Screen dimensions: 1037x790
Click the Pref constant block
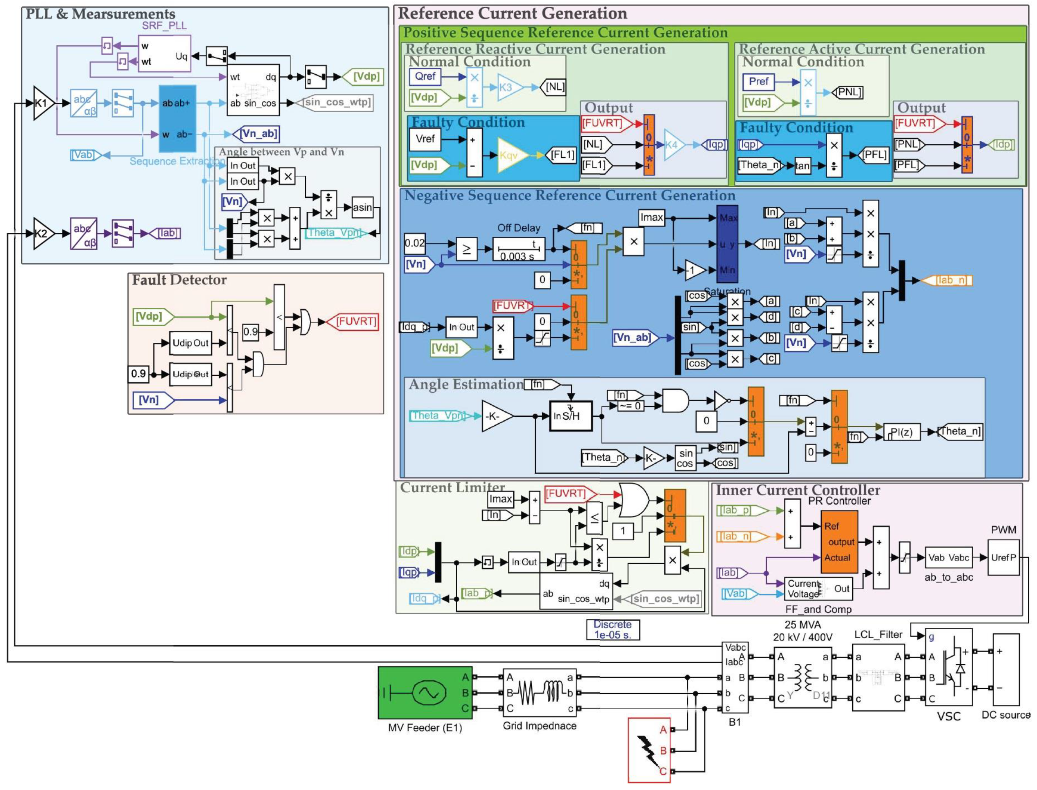[758, 81]
